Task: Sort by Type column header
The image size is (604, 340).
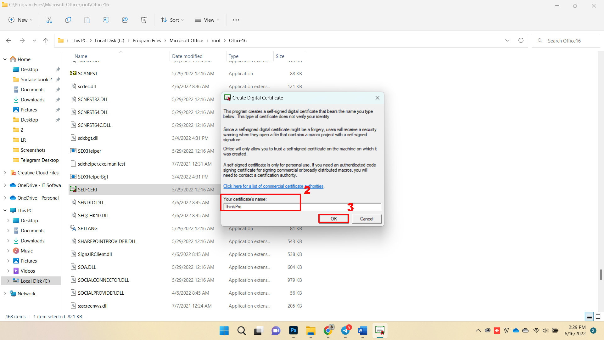Action: tap(233, 56)
